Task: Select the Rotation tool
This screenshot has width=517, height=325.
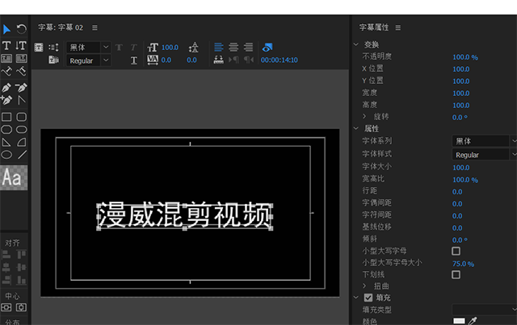Action: 22,30
